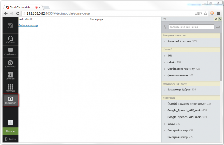Image resolution: width=224 pixels, height=145 pixels.
Task: Click the Выйти logout button
Action: pos(10,139)
